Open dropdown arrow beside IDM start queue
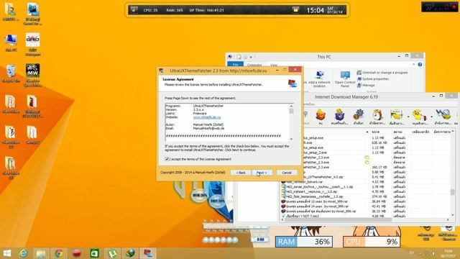The height and width of the screenshot is (259, 460). coord(408,117)
